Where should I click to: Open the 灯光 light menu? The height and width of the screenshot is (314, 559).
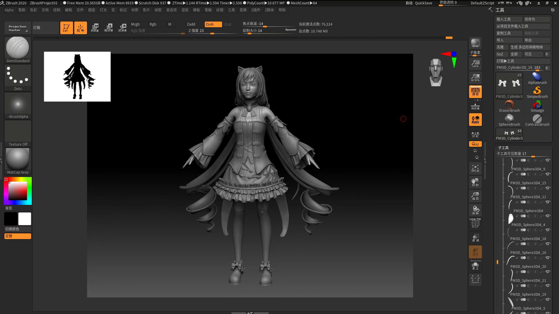103,10
